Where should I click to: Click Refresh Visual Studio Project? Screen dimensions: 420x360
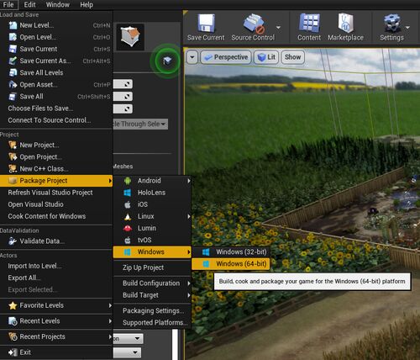pos(56,193)
